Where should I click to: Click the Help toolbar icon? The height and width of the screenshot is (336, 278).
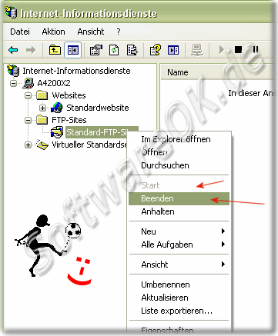tap(156, 50)
